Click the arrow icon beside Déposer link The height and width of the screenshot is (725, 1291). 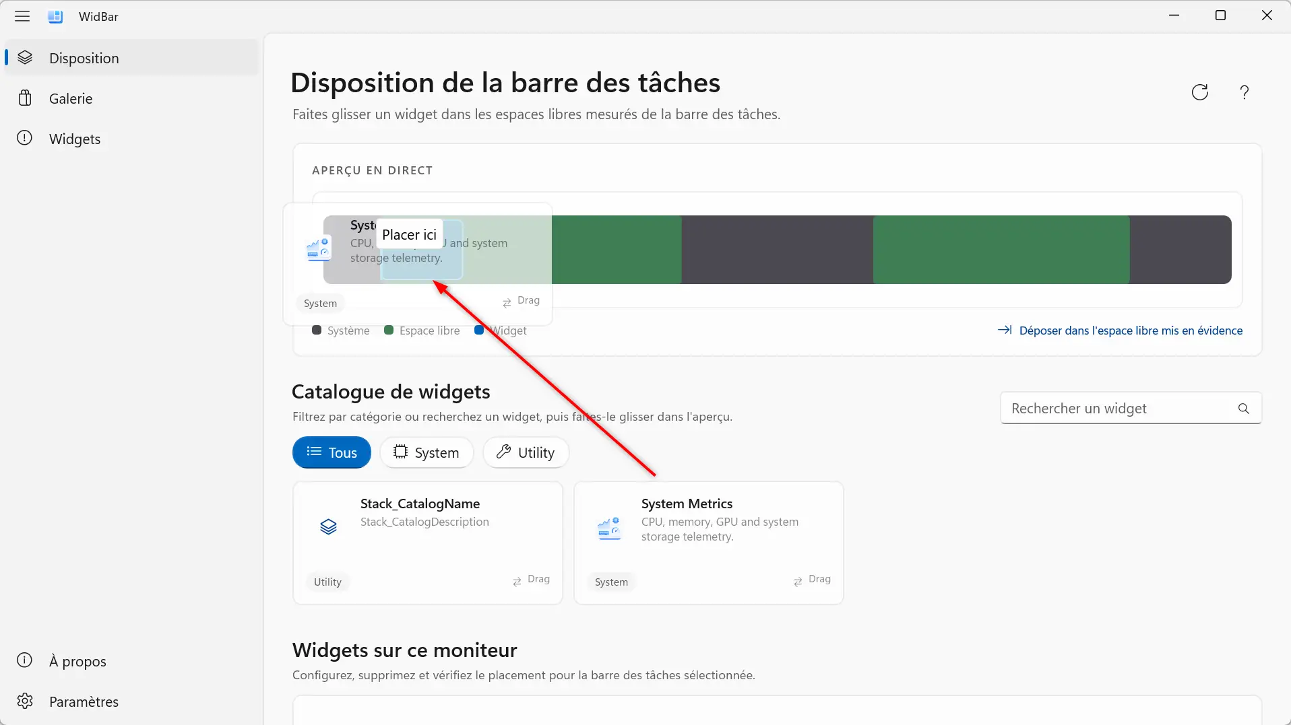(1005, 330)
